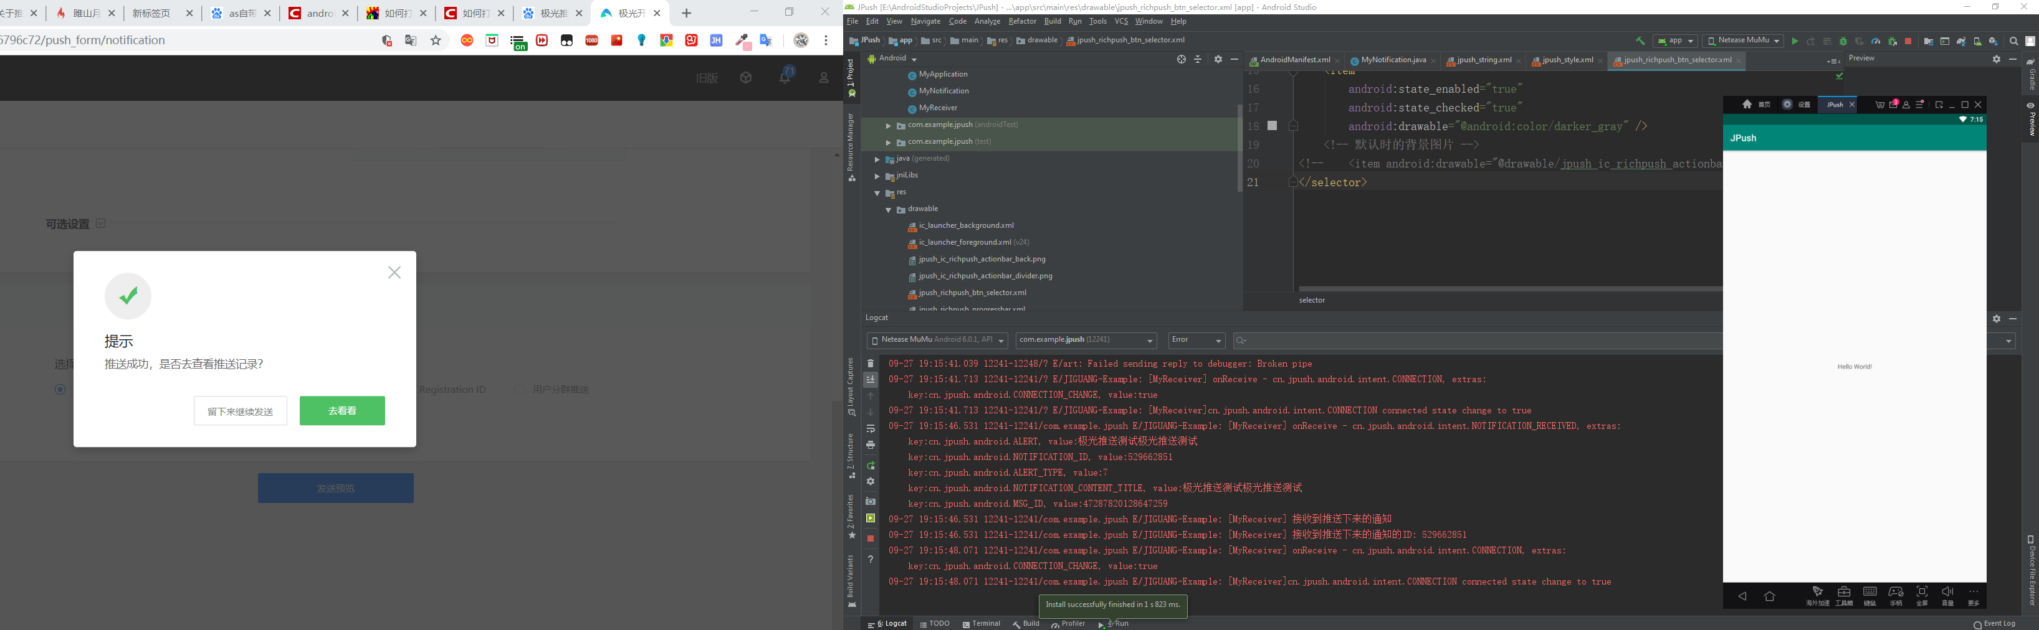The image size is (2039, 630).
Task: Click the red Stop button in toolbar
Action: pos(1908,41)
